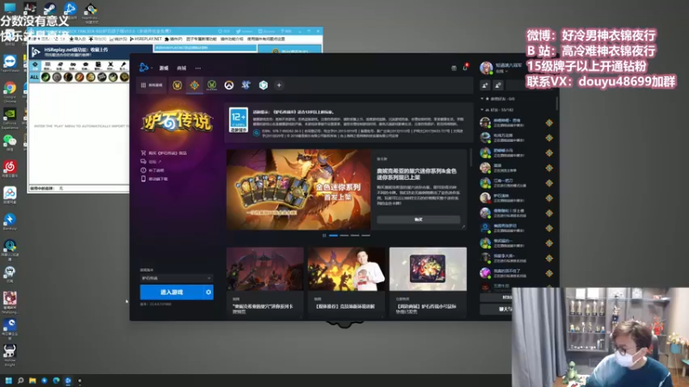Open the Battle.net logo menu
The image size is (689, 387).
(144, 68)
